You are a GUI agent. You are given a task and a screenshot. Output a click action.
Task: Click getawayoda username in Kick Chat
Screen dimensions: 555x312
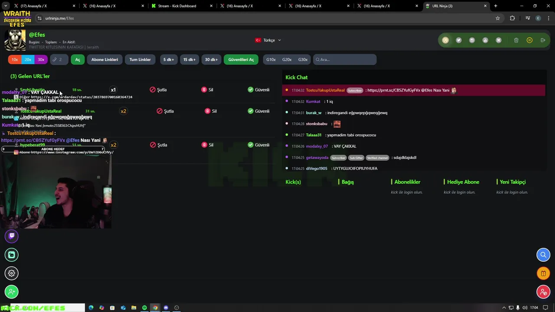coord(317,158)
